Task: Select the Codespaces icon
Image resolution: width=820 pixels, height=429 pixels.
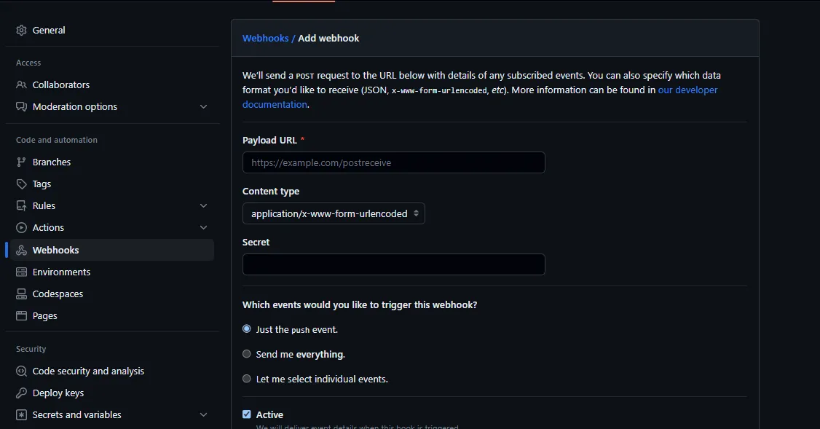Action: 21,294
